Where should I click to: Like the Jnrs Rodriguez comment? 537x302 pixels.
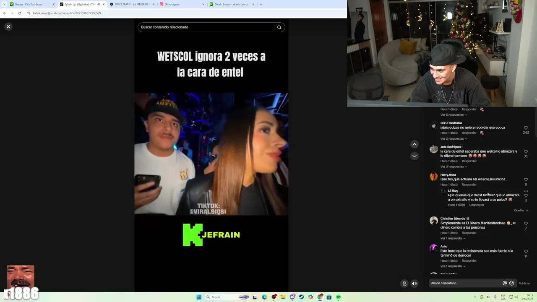pos(526,152)
